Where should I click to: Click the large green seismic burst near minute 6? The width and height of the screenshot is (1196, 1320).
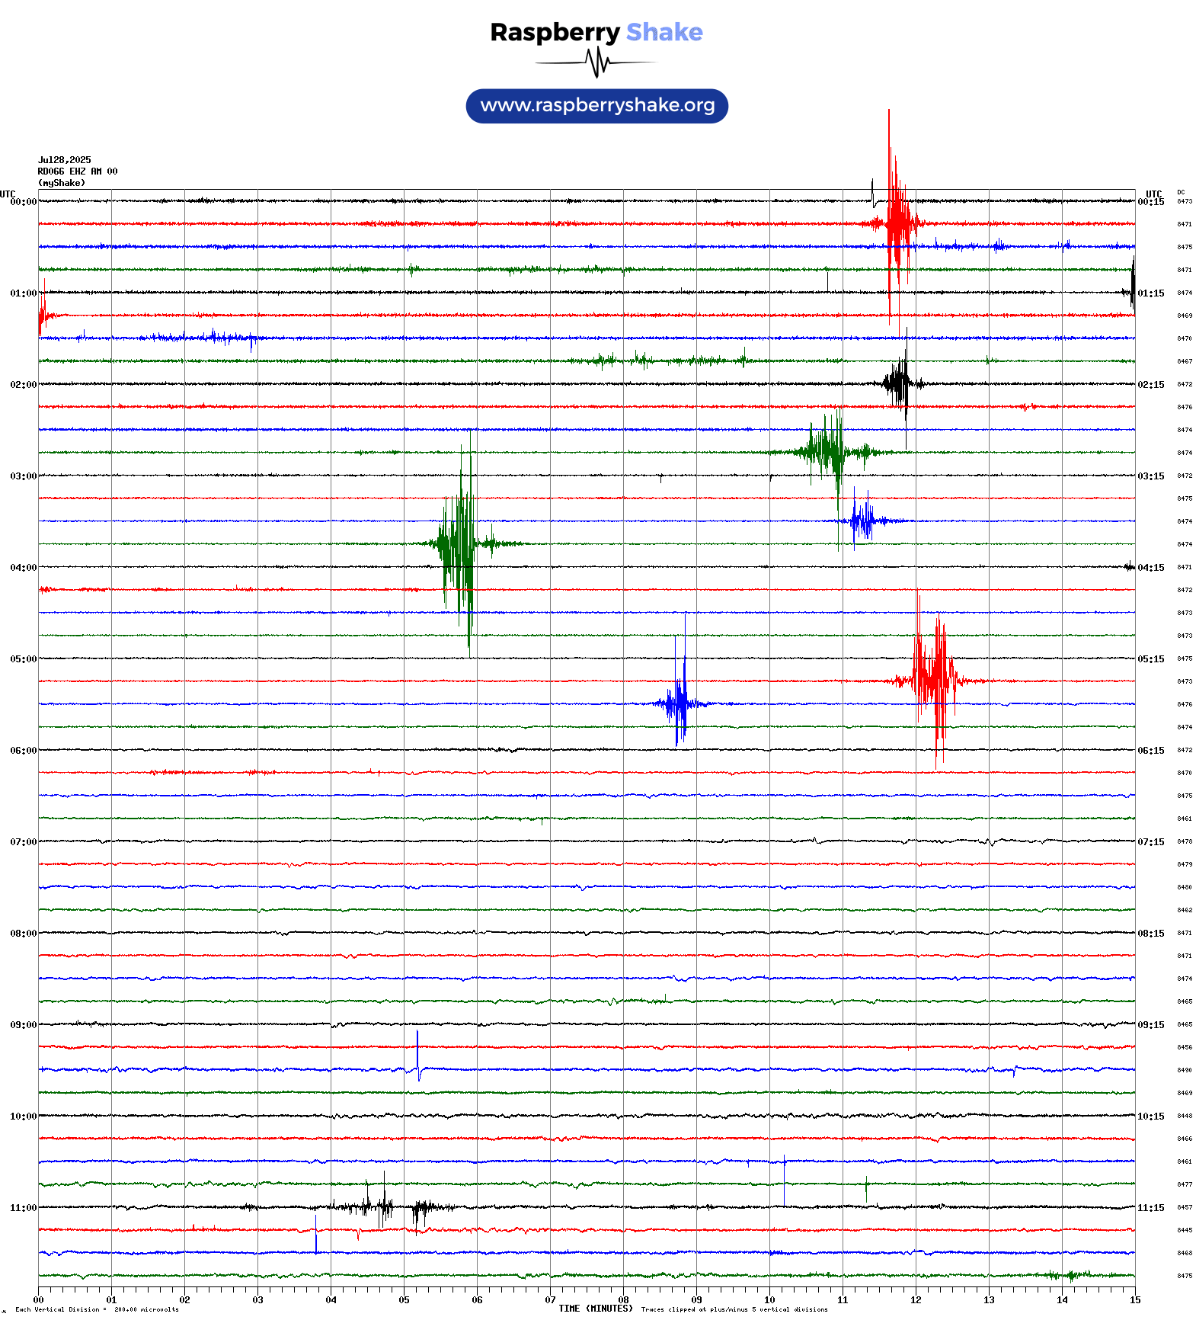[x=461, y=543]
